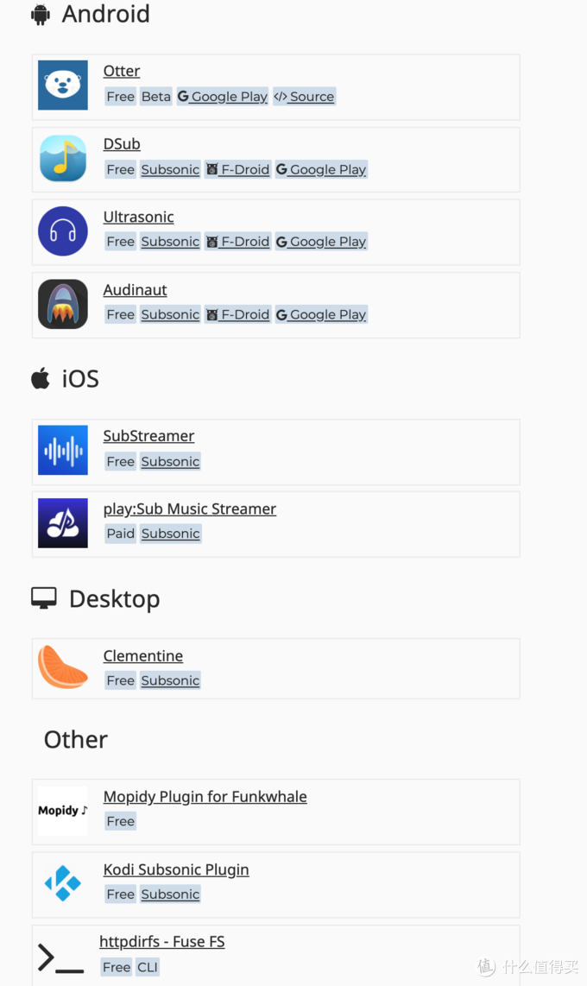
Task: Open Mopidy Plugin for Funkwhale link
Action: 205,797
